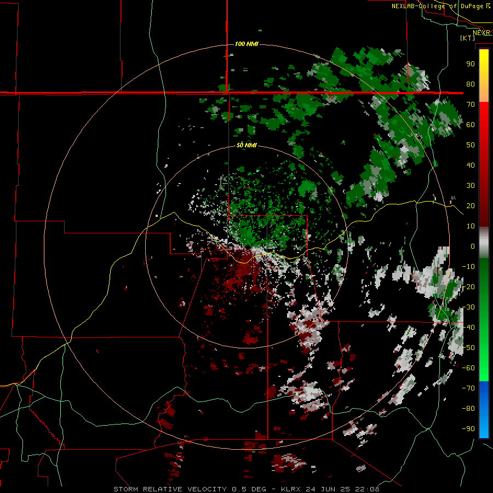Select the positive 50 scale label
The height and width of the screenshot is (493, 493).
click(471, 145)
